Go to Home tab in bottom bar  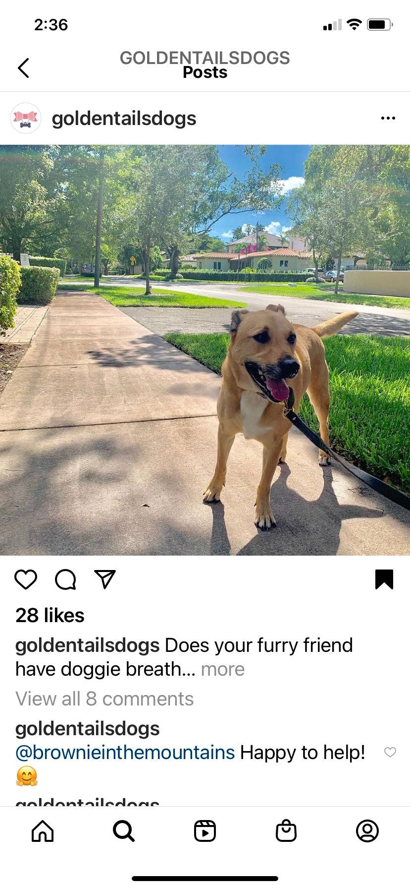43,831
